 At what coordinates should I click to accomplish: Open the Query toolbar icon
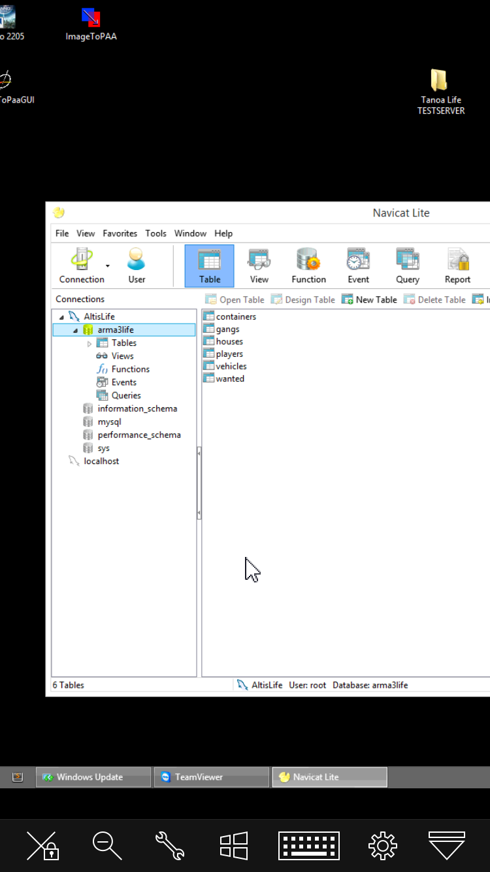[408, 260]
